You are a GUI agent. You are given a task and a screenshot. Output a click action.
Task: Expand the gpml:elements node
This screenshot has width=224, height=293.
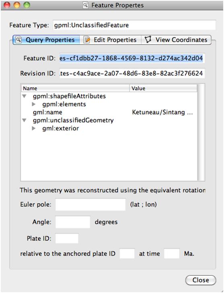click(x=34, y=104)
